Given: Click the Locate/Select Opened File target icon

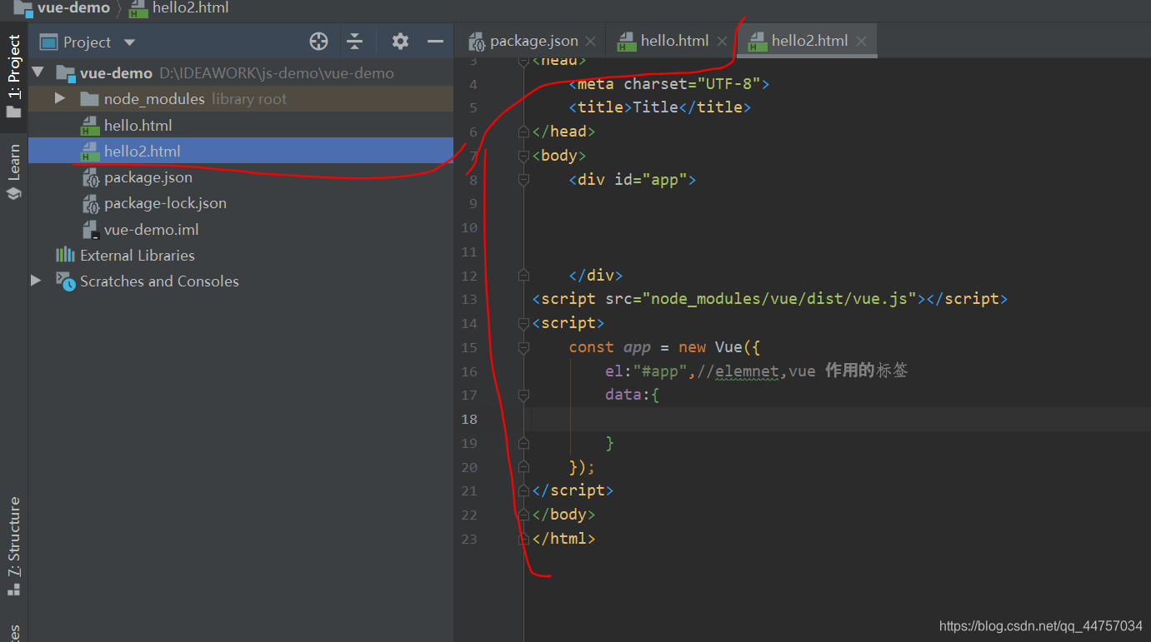Looking at the screenshot, I should [x=318, y=42].
